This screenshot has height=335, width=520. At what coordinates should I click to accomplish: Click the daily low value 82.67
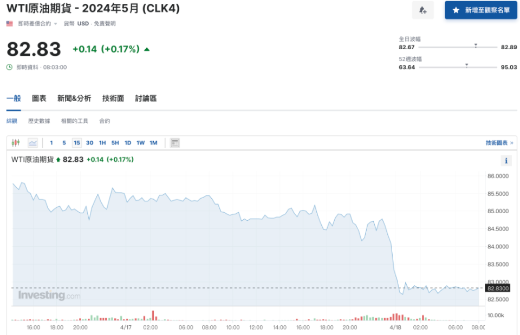pyautogui.click(x=407, y=48)
